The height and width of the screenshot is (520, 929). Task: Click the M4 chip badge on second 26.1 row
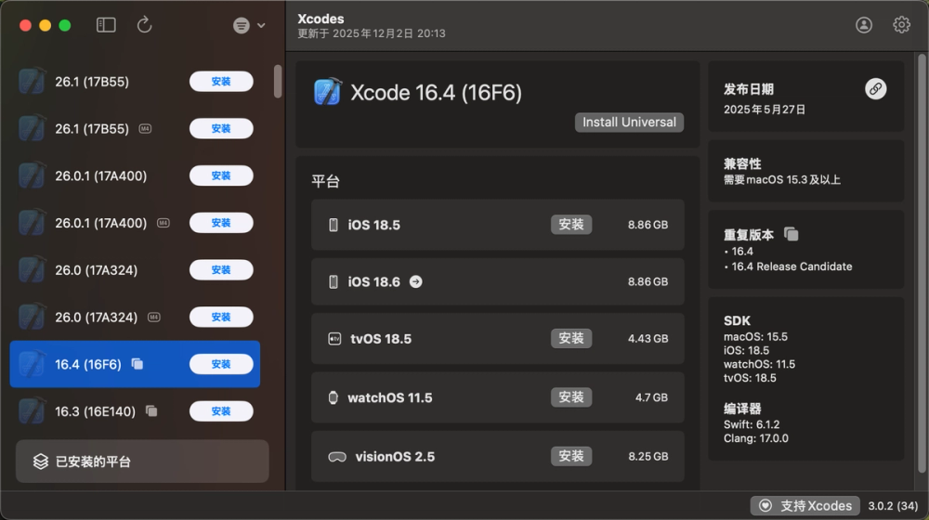click(x=145, y=128)
